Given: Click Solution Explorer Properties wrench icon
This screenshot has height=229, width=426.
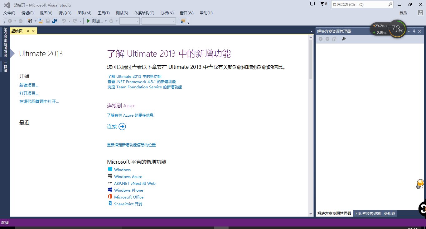Looking at the screenshot, I should pos(344,39).
